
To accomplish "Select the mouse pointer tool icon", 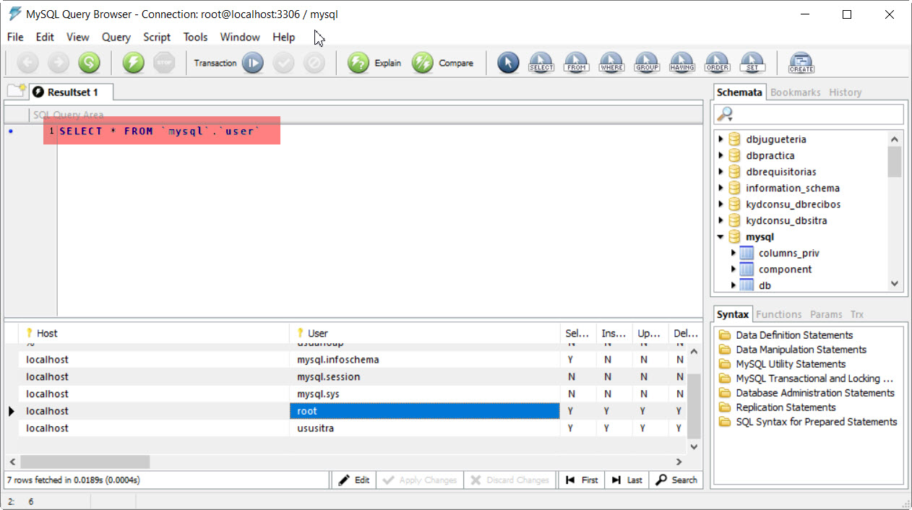I will point(508,63).
